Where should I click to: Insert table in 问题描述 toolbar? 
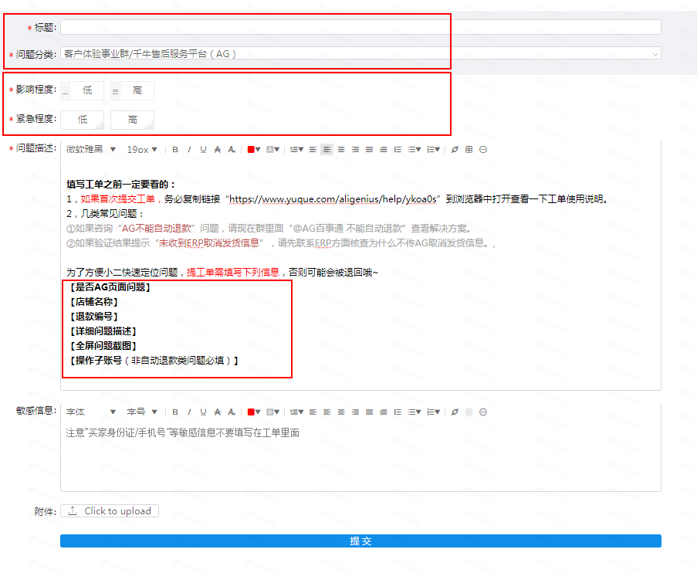coord(469,150)
